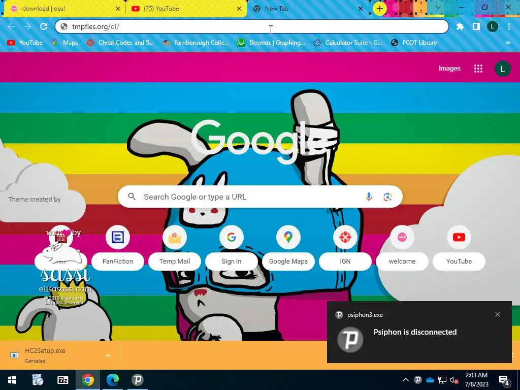Expand HC2Setup.exe download options chevron
This screenshot has width=520, height=390.
108,355
